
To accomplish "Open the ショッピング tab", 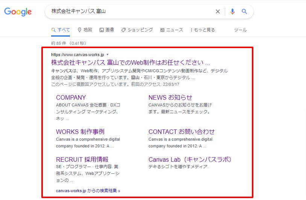I will pos(137,30).
